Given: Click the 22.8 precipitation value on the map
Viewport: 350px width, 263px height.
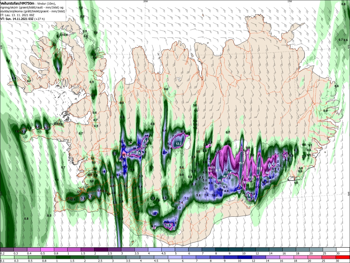Looking at the screenshot, I should tap(259, 168).
